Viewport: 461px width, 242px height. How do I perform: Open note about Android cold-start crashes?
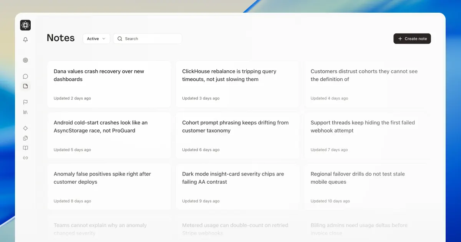(x=109, y=136)
